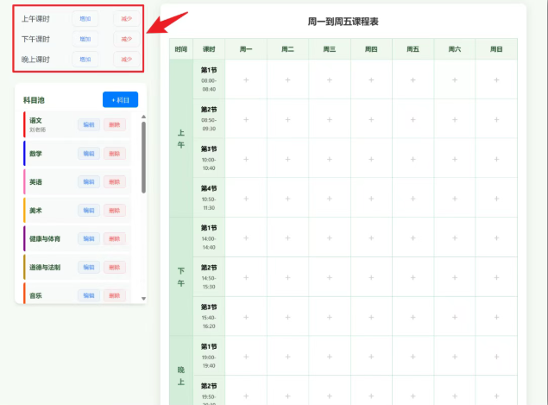Click scroll-down arrow of subject list

pyautogui.click(x=143, y=299)
